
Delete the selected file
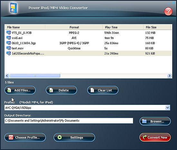tap(61, 90)
